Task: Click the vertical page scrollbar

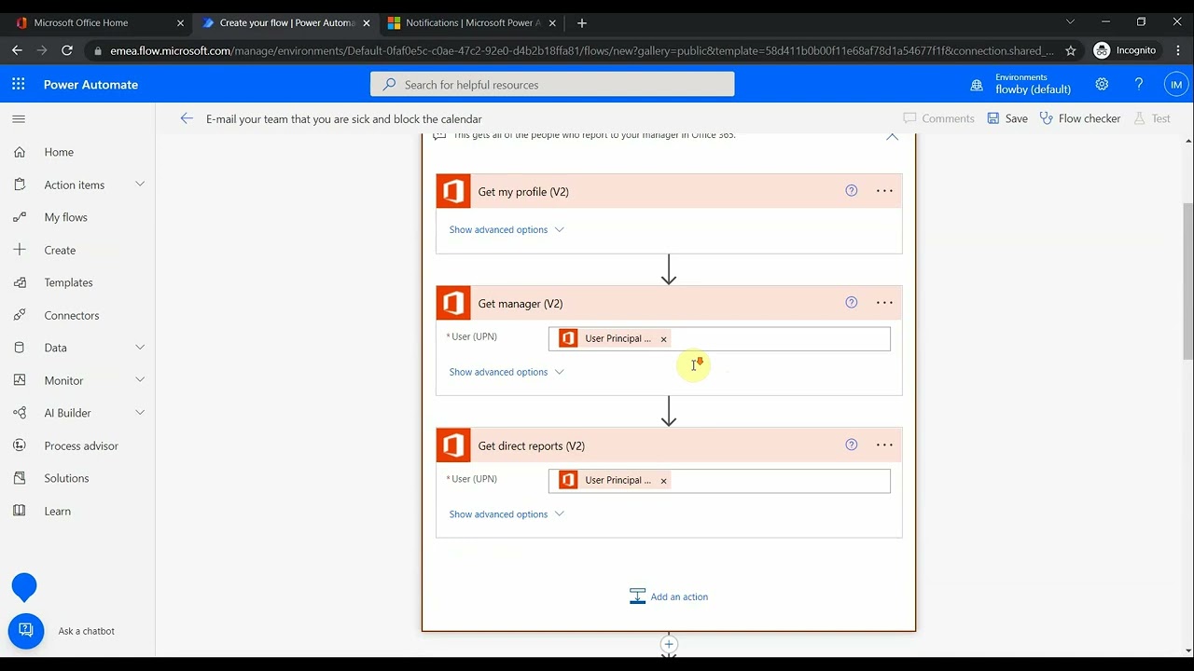Action: tap(1187, 280)
